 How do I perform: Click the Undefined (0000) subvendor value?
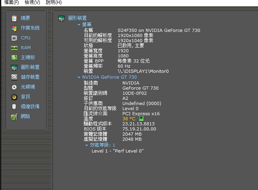pos(142,103)
